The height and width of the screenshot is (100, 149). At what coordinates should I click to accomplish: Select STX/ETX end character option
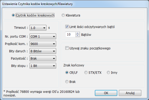tap(86, 72)
